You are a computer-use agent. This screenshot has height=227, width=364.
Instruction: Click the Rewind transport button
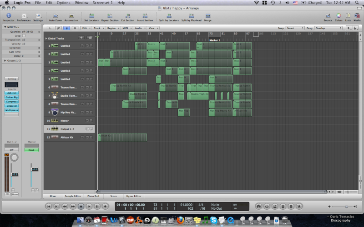coord(65,206)
